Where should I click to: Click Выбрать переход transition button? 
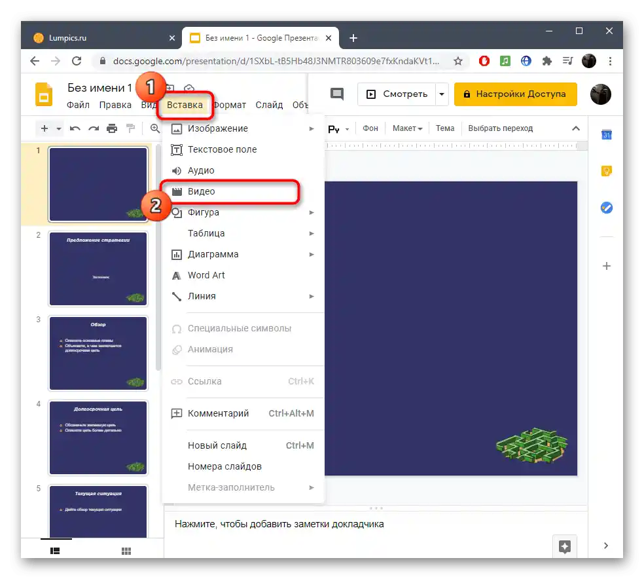(x=500, y=128)
